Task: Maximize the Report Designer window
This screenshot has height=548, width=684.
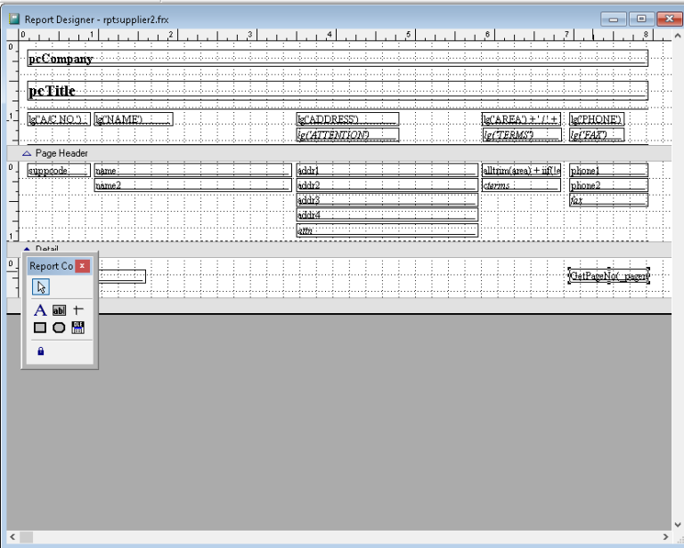Action: tap(641, 19)
